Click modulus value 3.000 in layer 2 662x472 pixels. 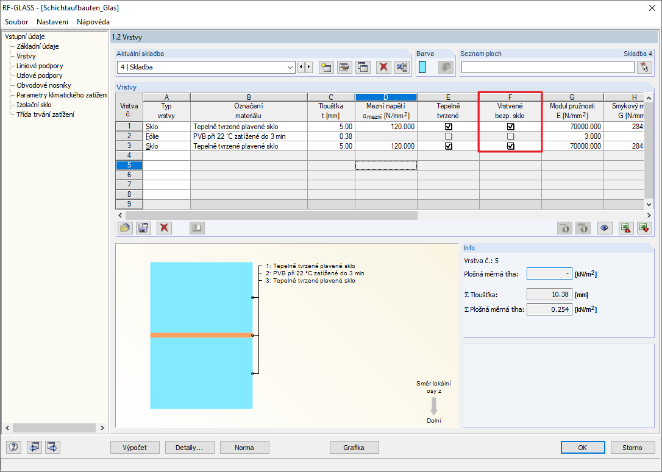coord(573,136)
